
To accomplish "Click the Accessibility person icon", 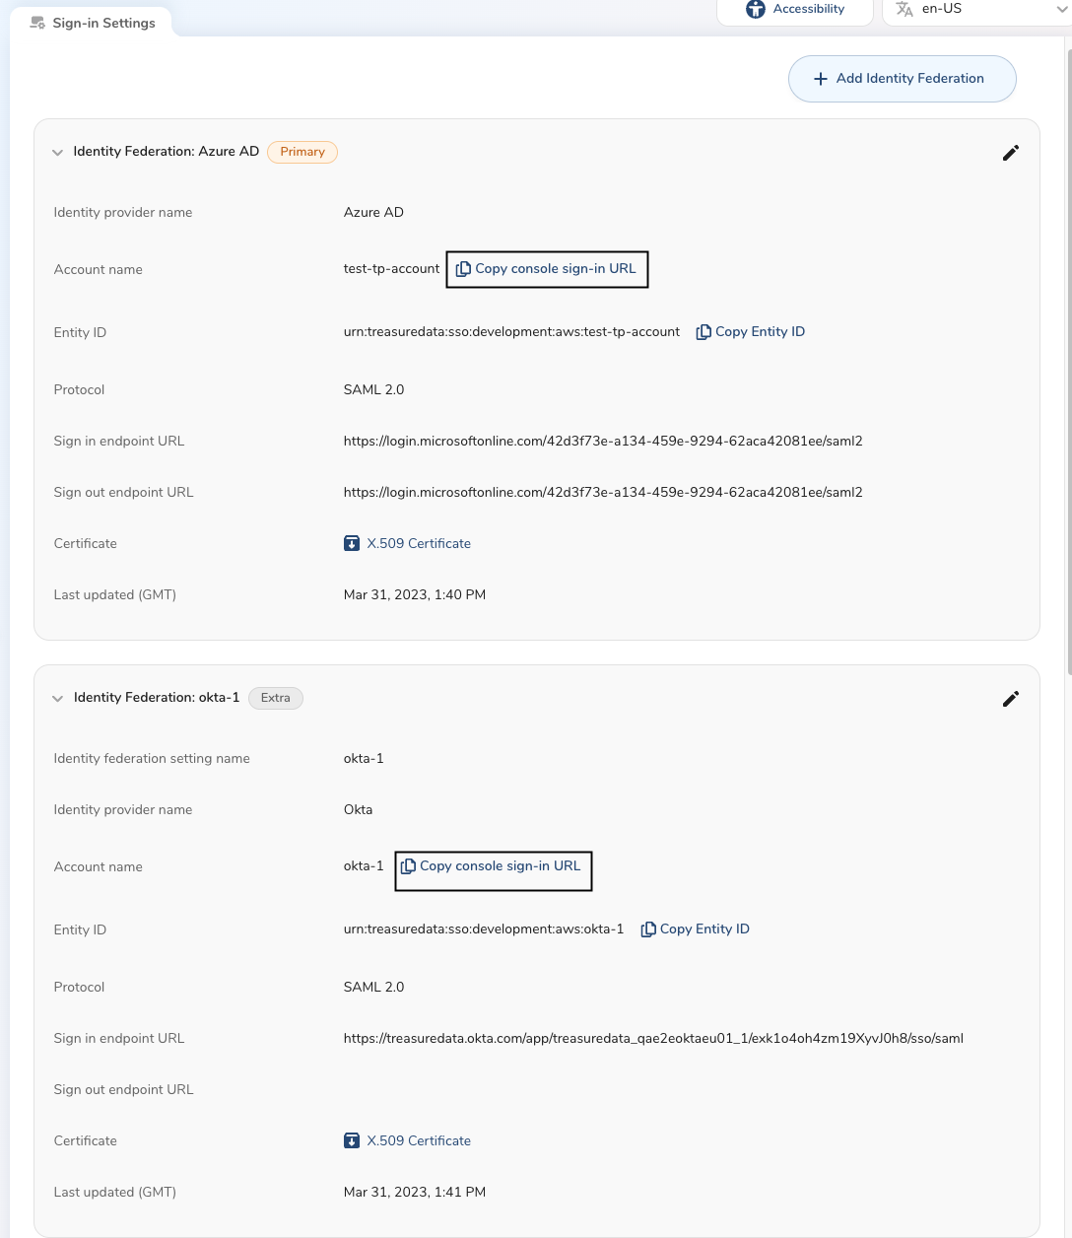I will tap(756, 9).
